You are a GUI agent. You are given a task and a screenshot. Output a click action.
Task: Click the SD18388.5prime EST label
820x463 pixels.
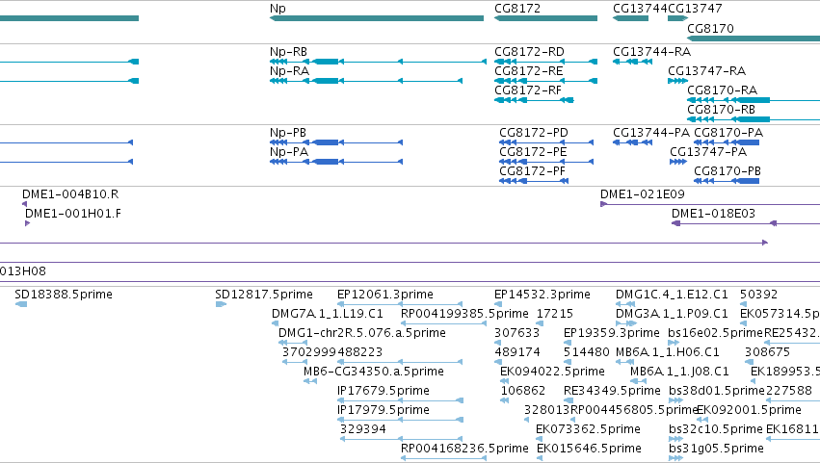point(64,295)
